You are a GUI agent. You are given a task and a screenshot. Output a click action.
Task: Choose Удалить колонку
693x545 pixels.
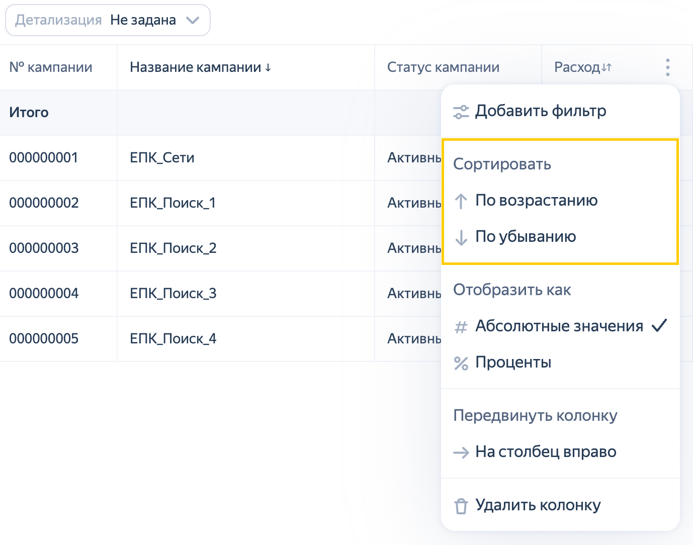[560, 505]
